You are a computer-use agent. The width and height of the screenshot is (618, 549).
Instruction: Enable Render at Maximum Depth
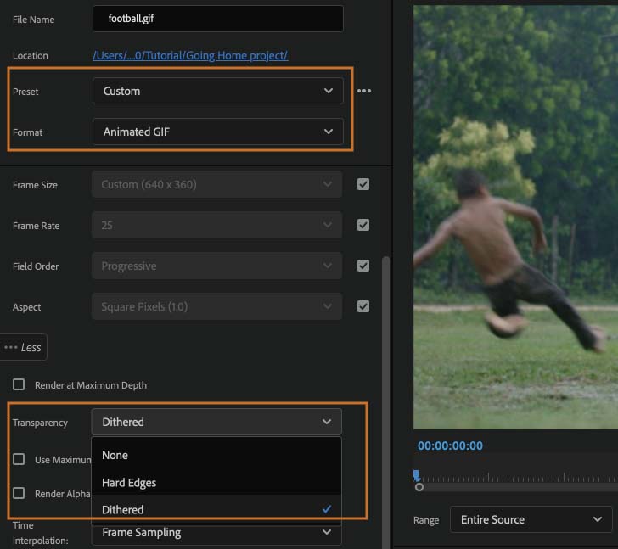19,384
